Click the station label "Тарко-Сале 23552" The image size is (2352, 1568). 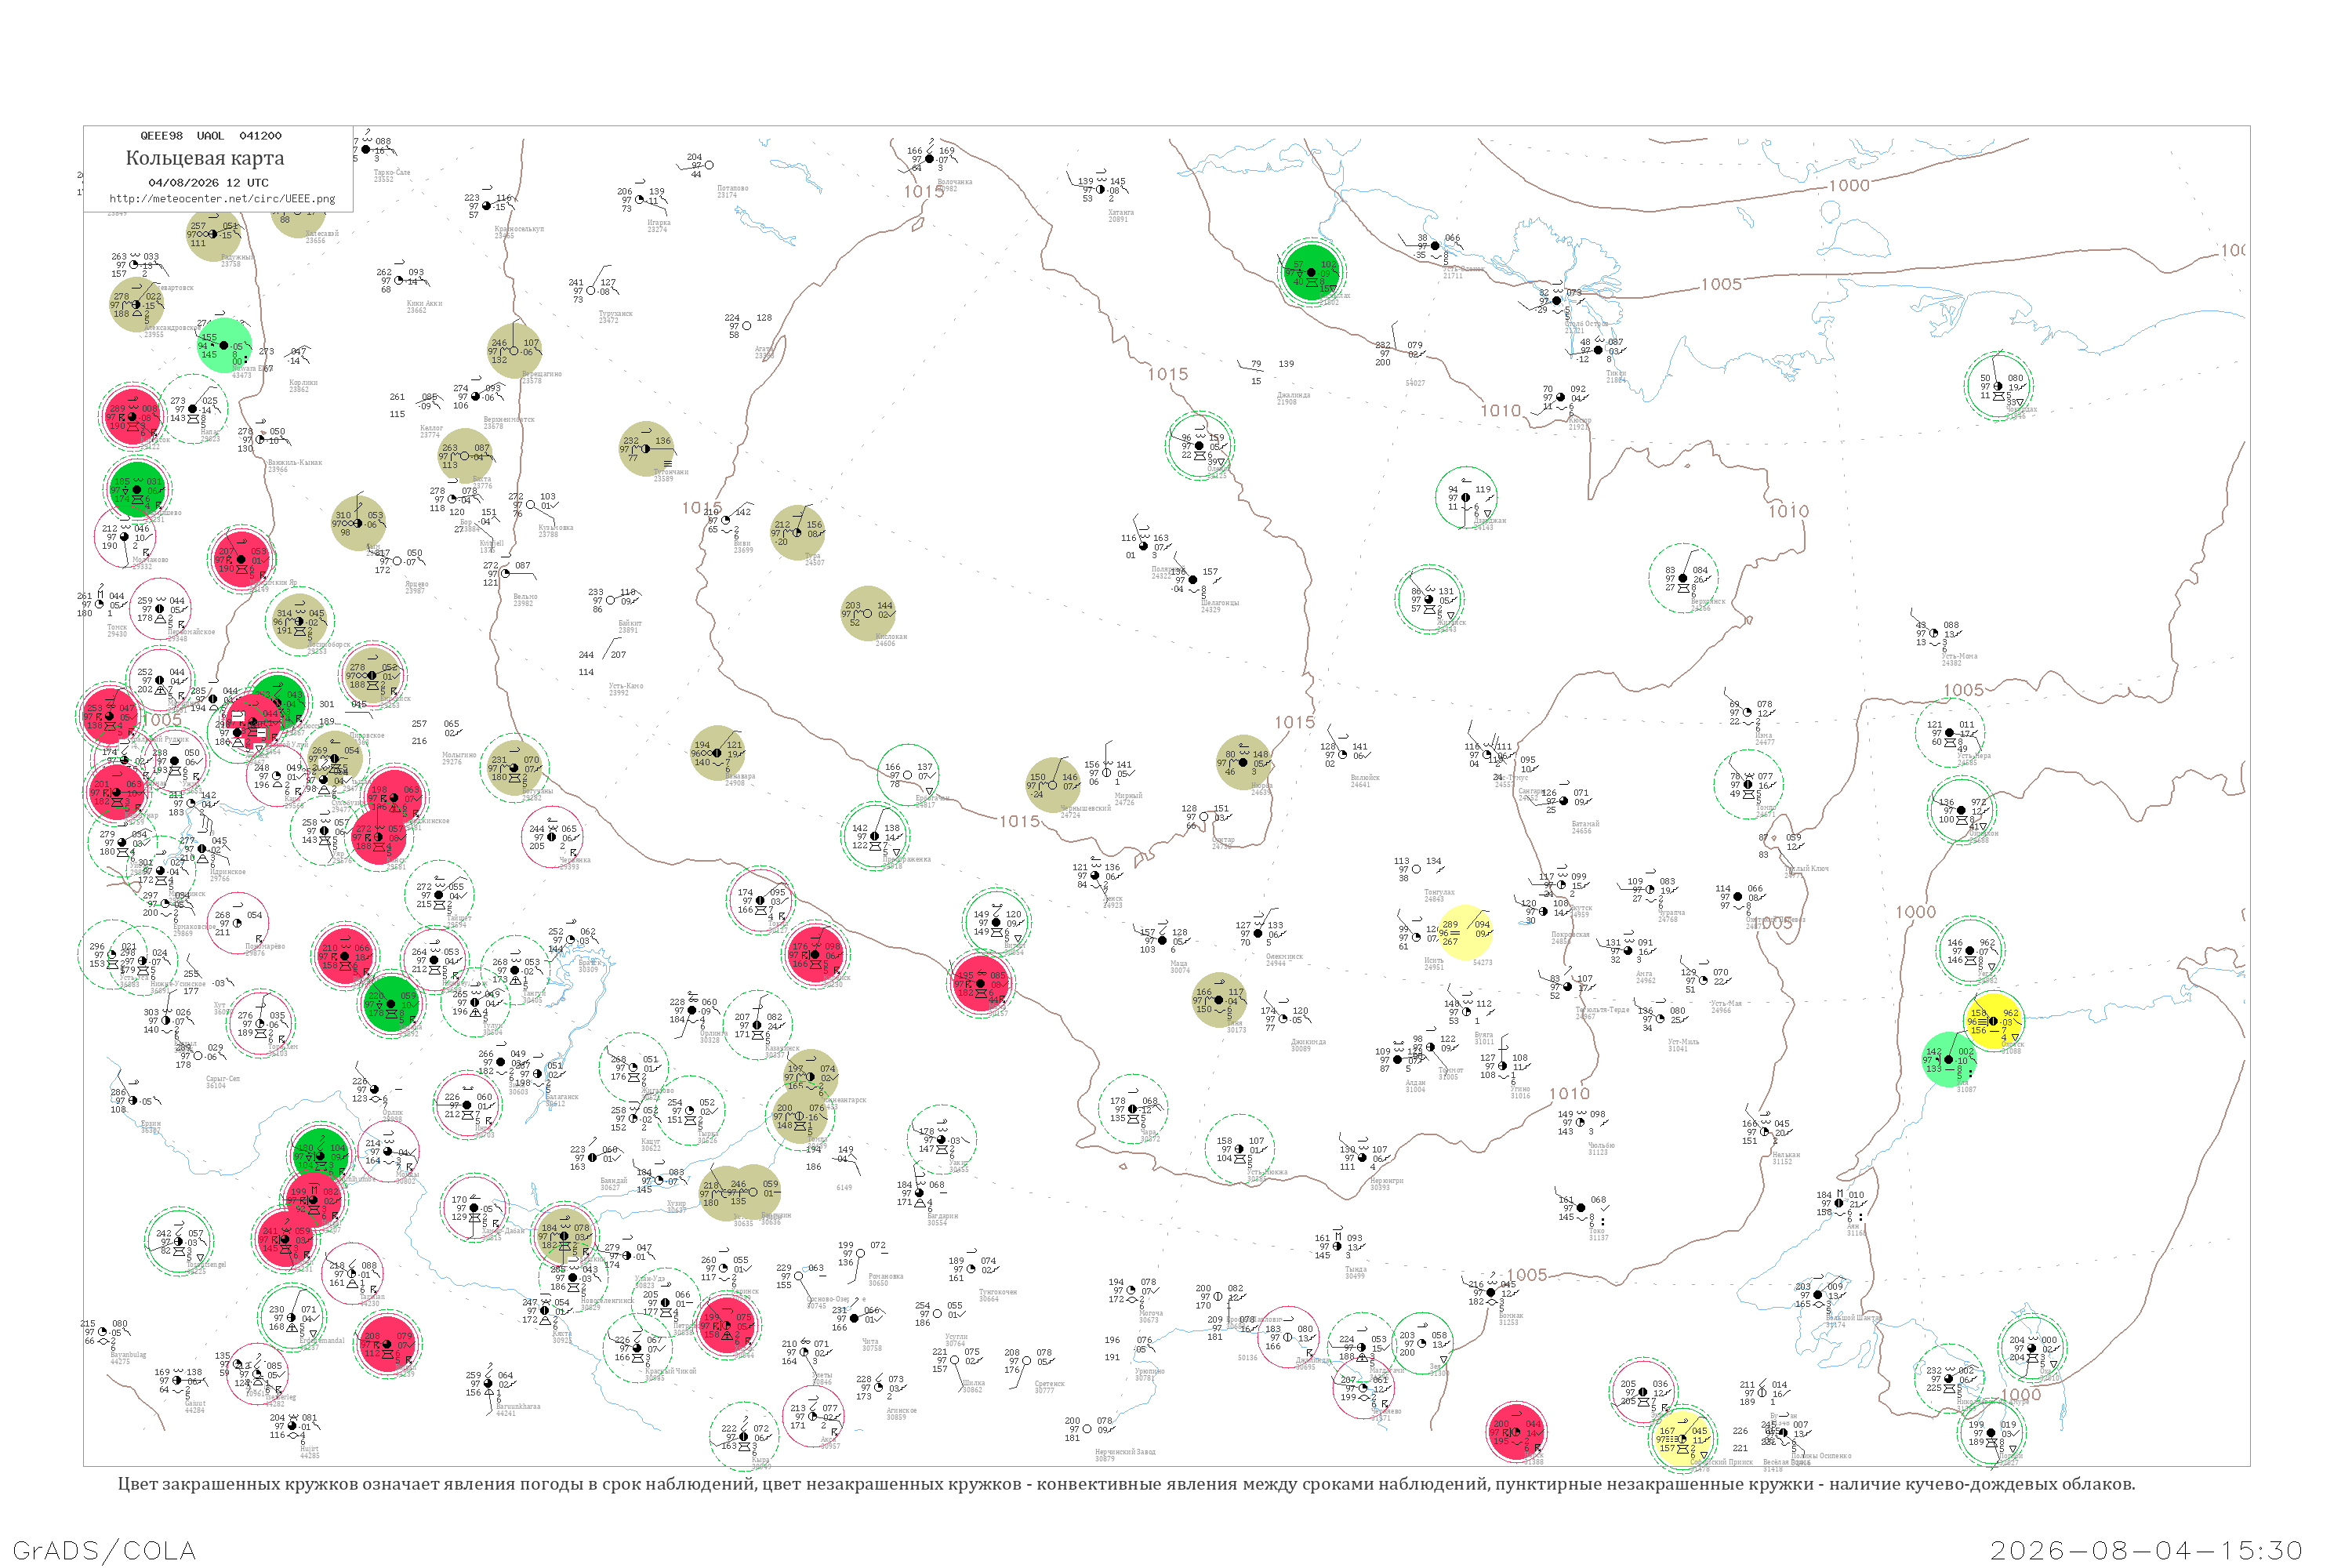(391, 176)
